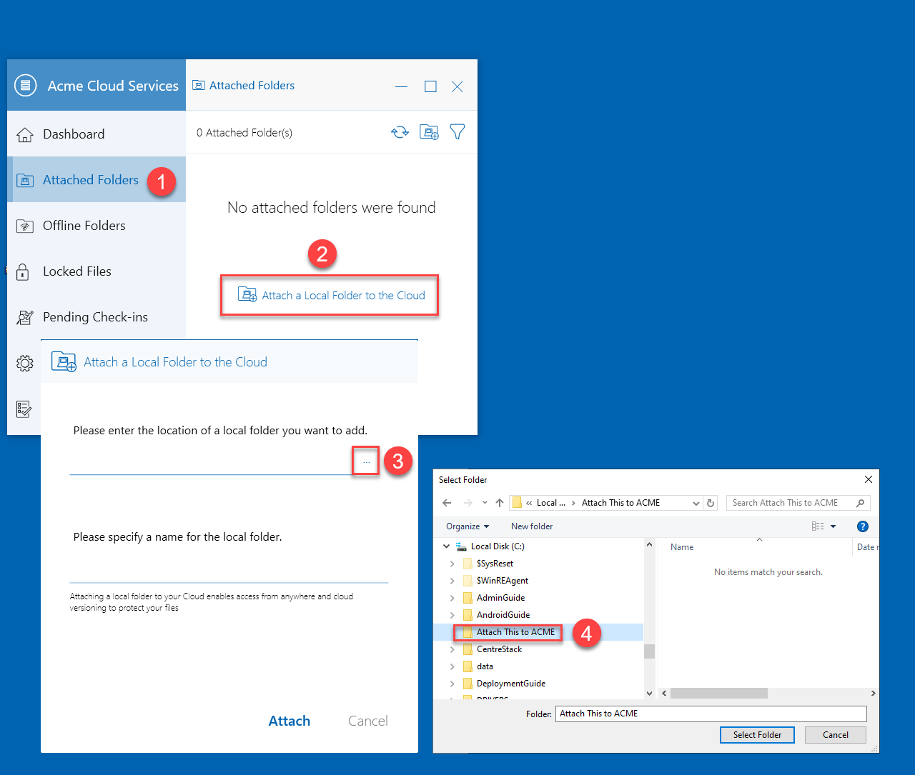Click the Select Folder button

point(757,735)
